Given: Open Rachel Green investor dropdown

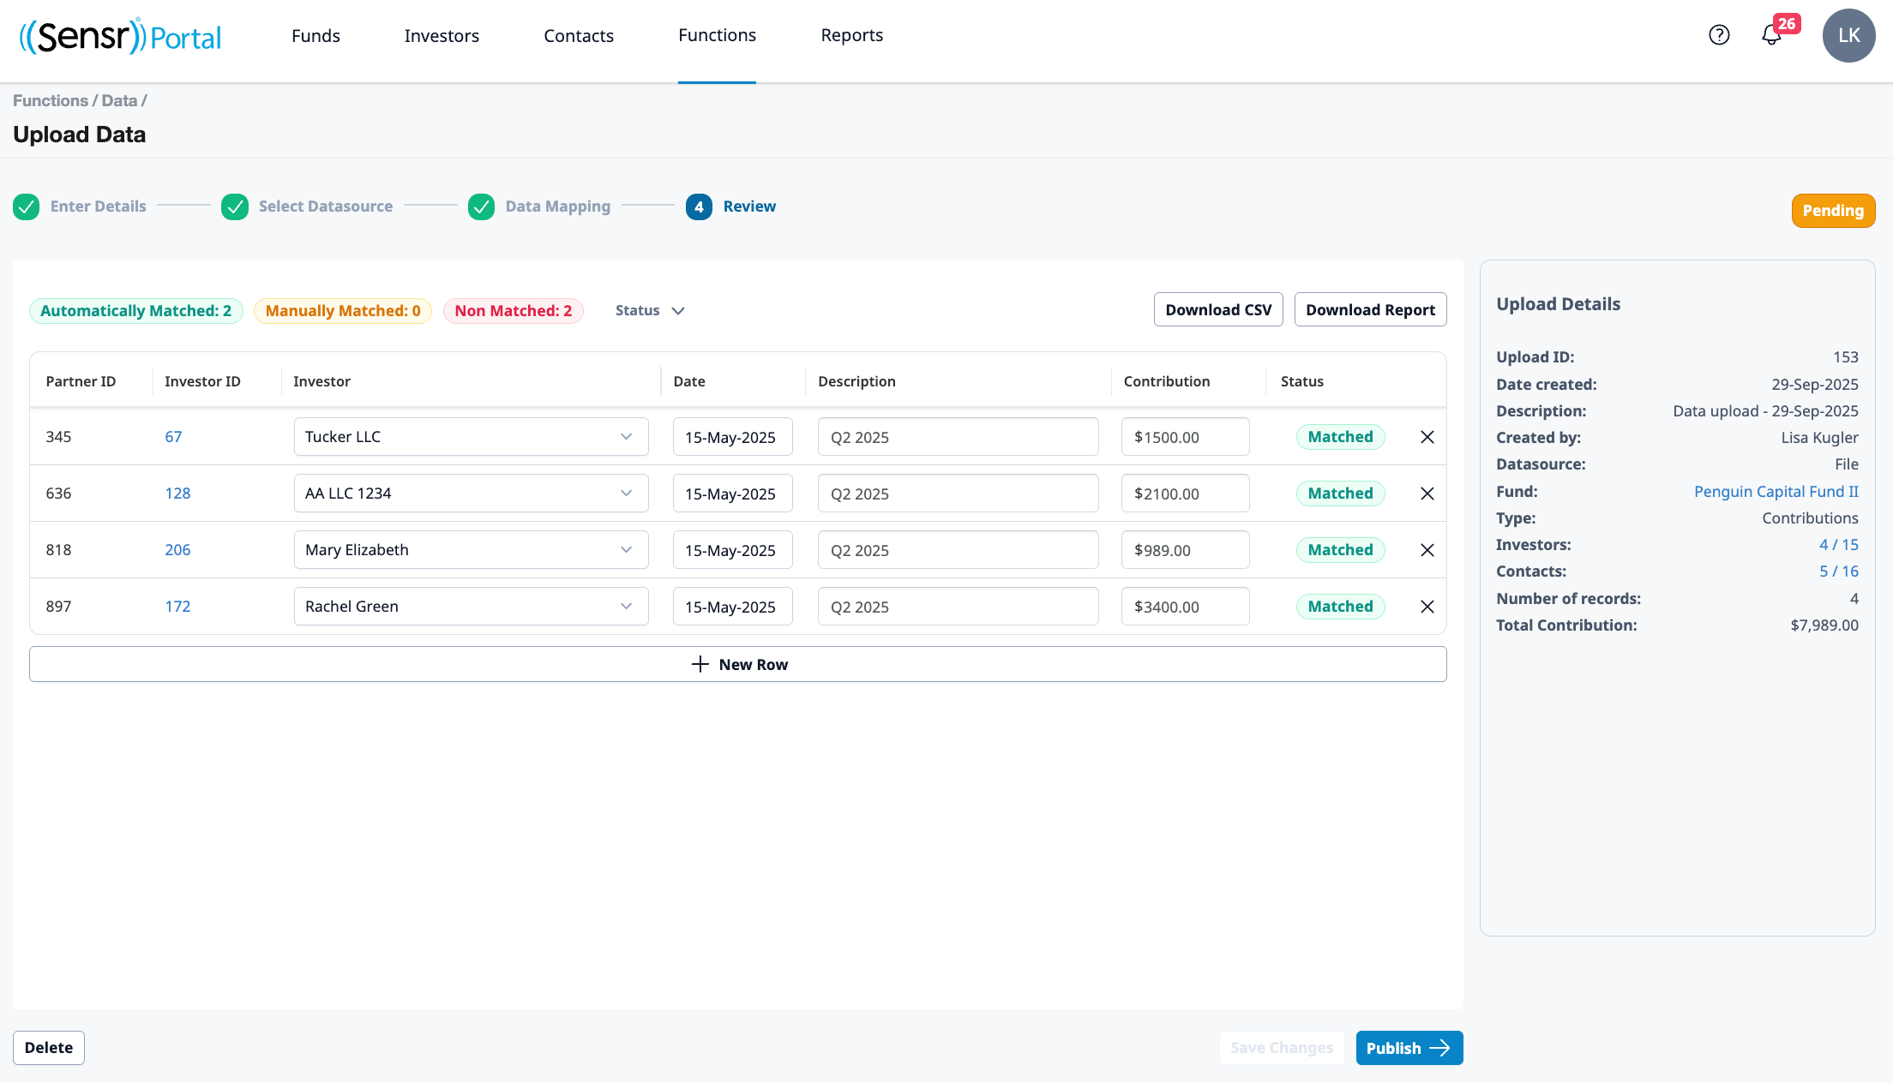Looking at the screenshot, I should (x=471, y=607).
